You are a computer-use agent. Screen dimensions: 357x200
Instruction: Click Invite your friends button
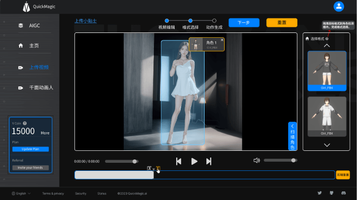(31, 168)
